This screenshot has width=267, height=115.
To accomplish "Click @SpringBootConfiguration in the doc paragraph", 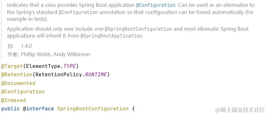I will 138,29.
